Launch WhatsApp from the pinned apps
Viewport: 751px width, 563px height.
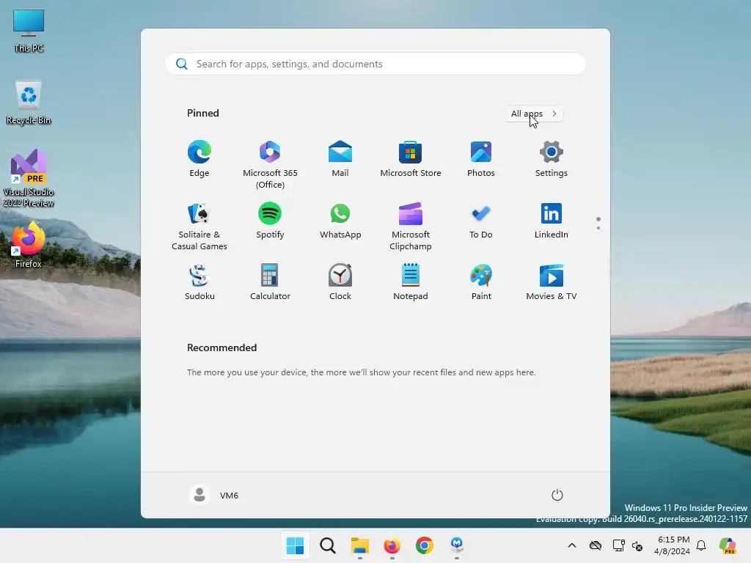coord(340,221)
